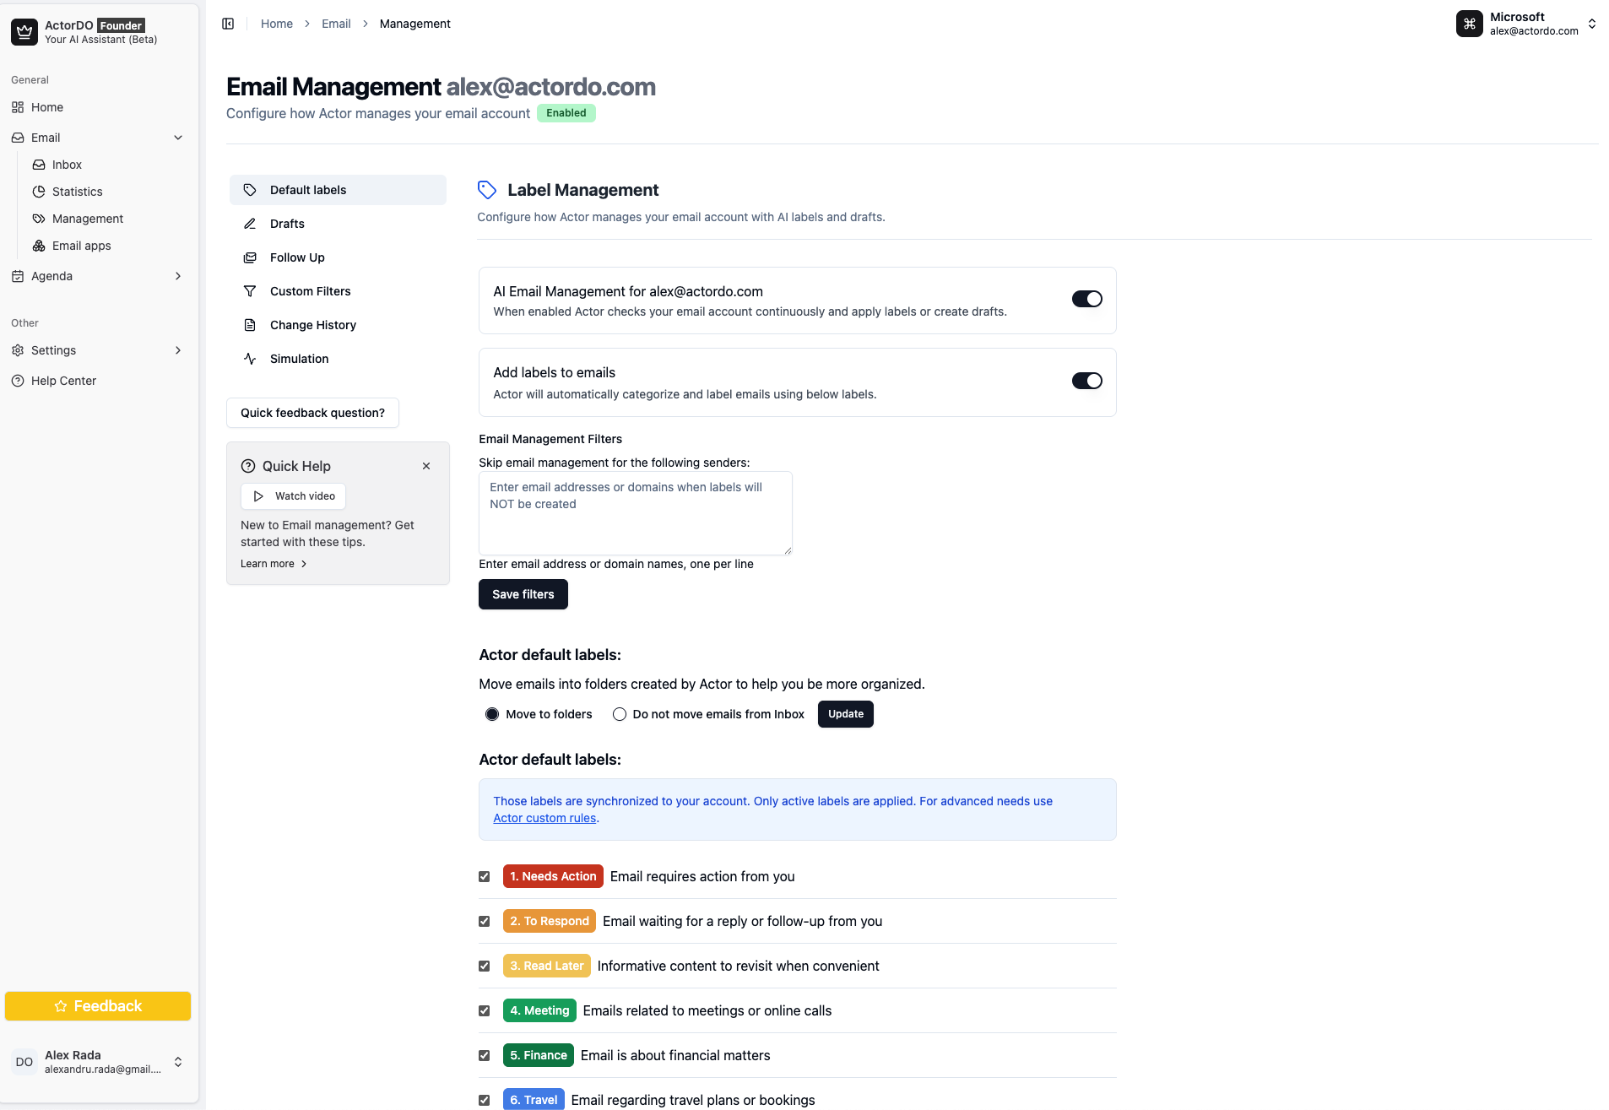Select the Move to folders radio button
The height and width of the screenshot is (1110, 1609).
492,714
